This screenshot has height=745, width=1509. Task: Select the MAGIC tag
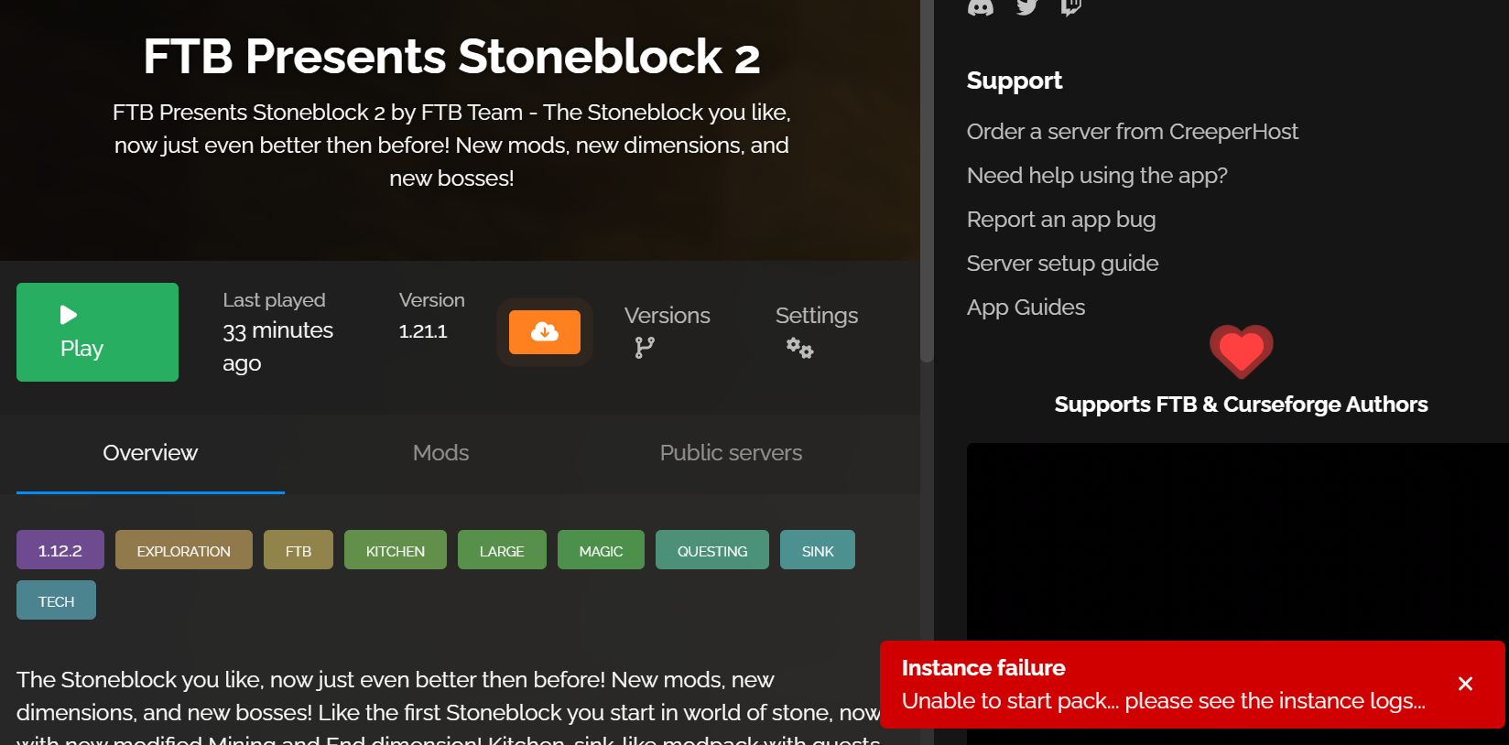tap(601, 550)
